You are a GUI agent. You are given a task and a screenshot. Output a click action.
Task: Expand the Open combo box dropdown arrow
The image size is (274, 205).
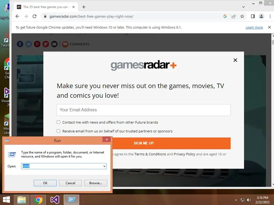(104, 166)
